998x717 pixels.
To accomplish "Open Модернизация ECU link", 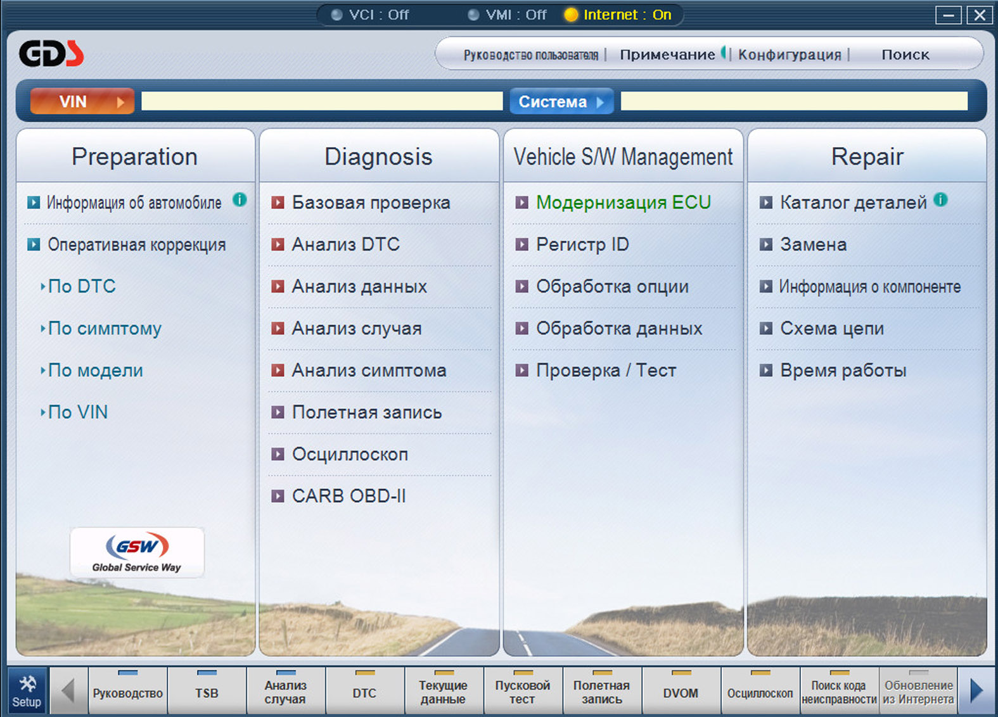I will pyautogui.click(x=623, y=203).
